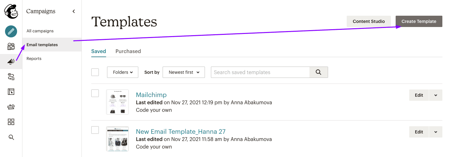The image size is (449, 157).
Task: Toggle the select-all templates checkbox
Action: click(x=95, y=72)
